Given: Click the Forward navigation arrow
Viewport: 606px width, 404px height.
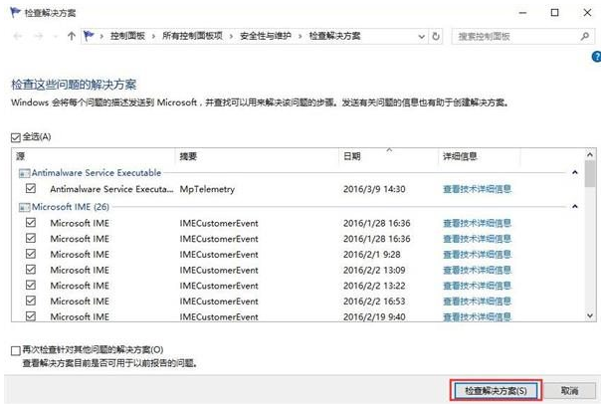Looking at the screenshot, I should click(38, 37).
